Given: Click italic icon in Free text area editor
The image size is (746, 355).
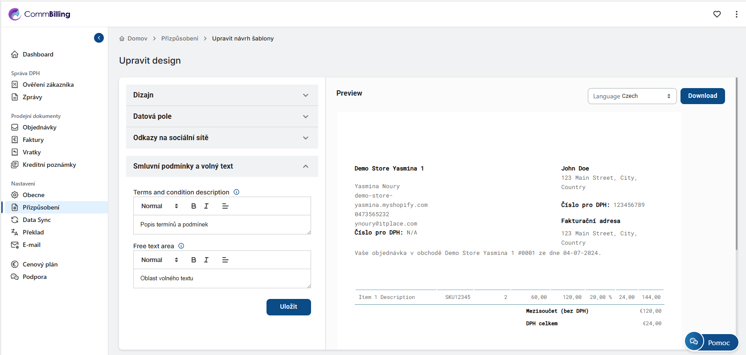Looking at the screenshot, I should click(x=206, y=260).
